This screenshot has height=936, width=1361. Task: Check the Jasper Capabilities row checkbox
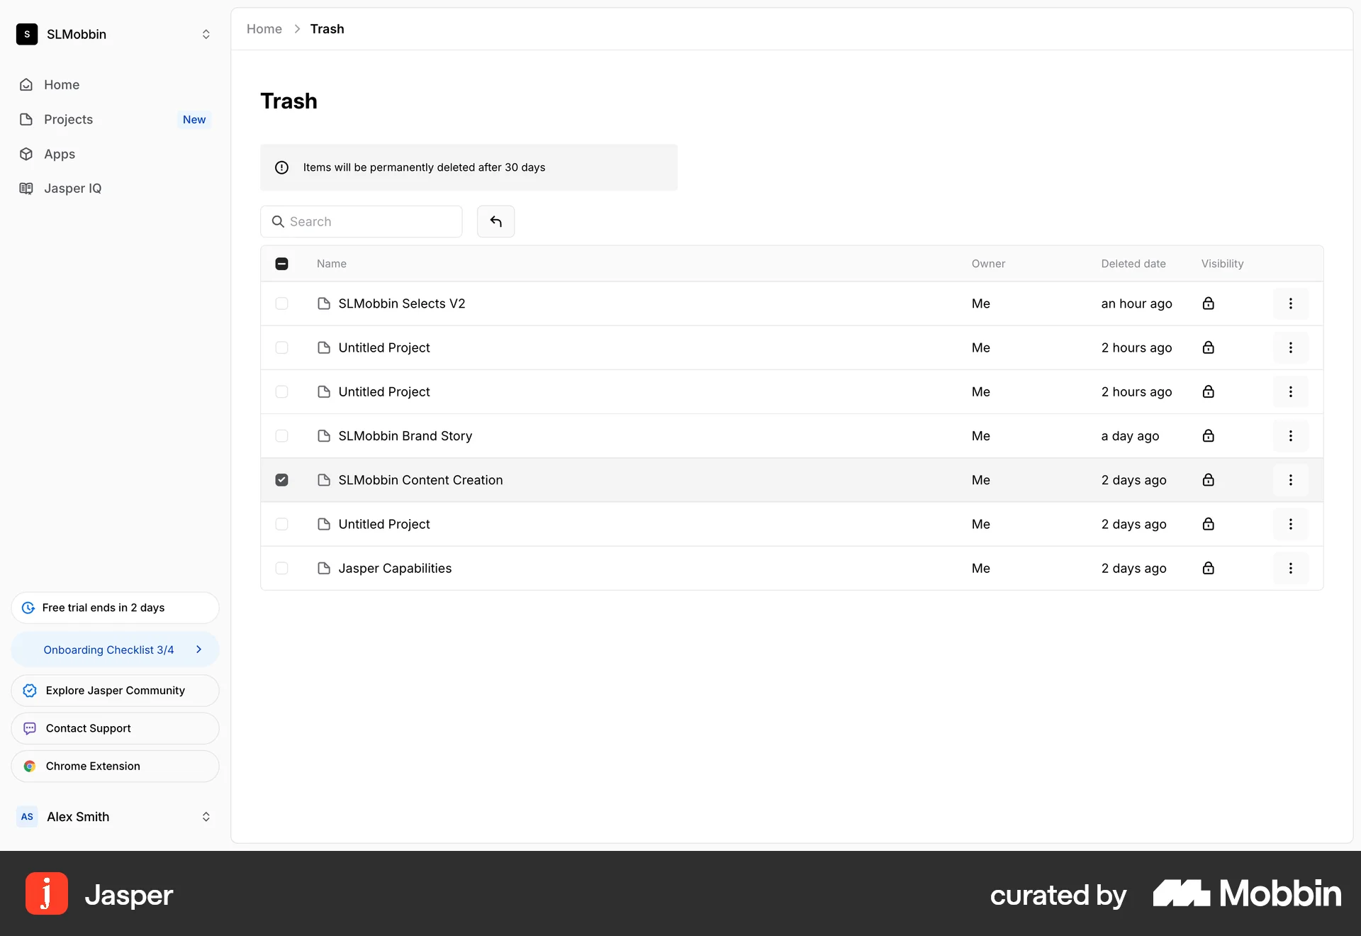[281, 568]
